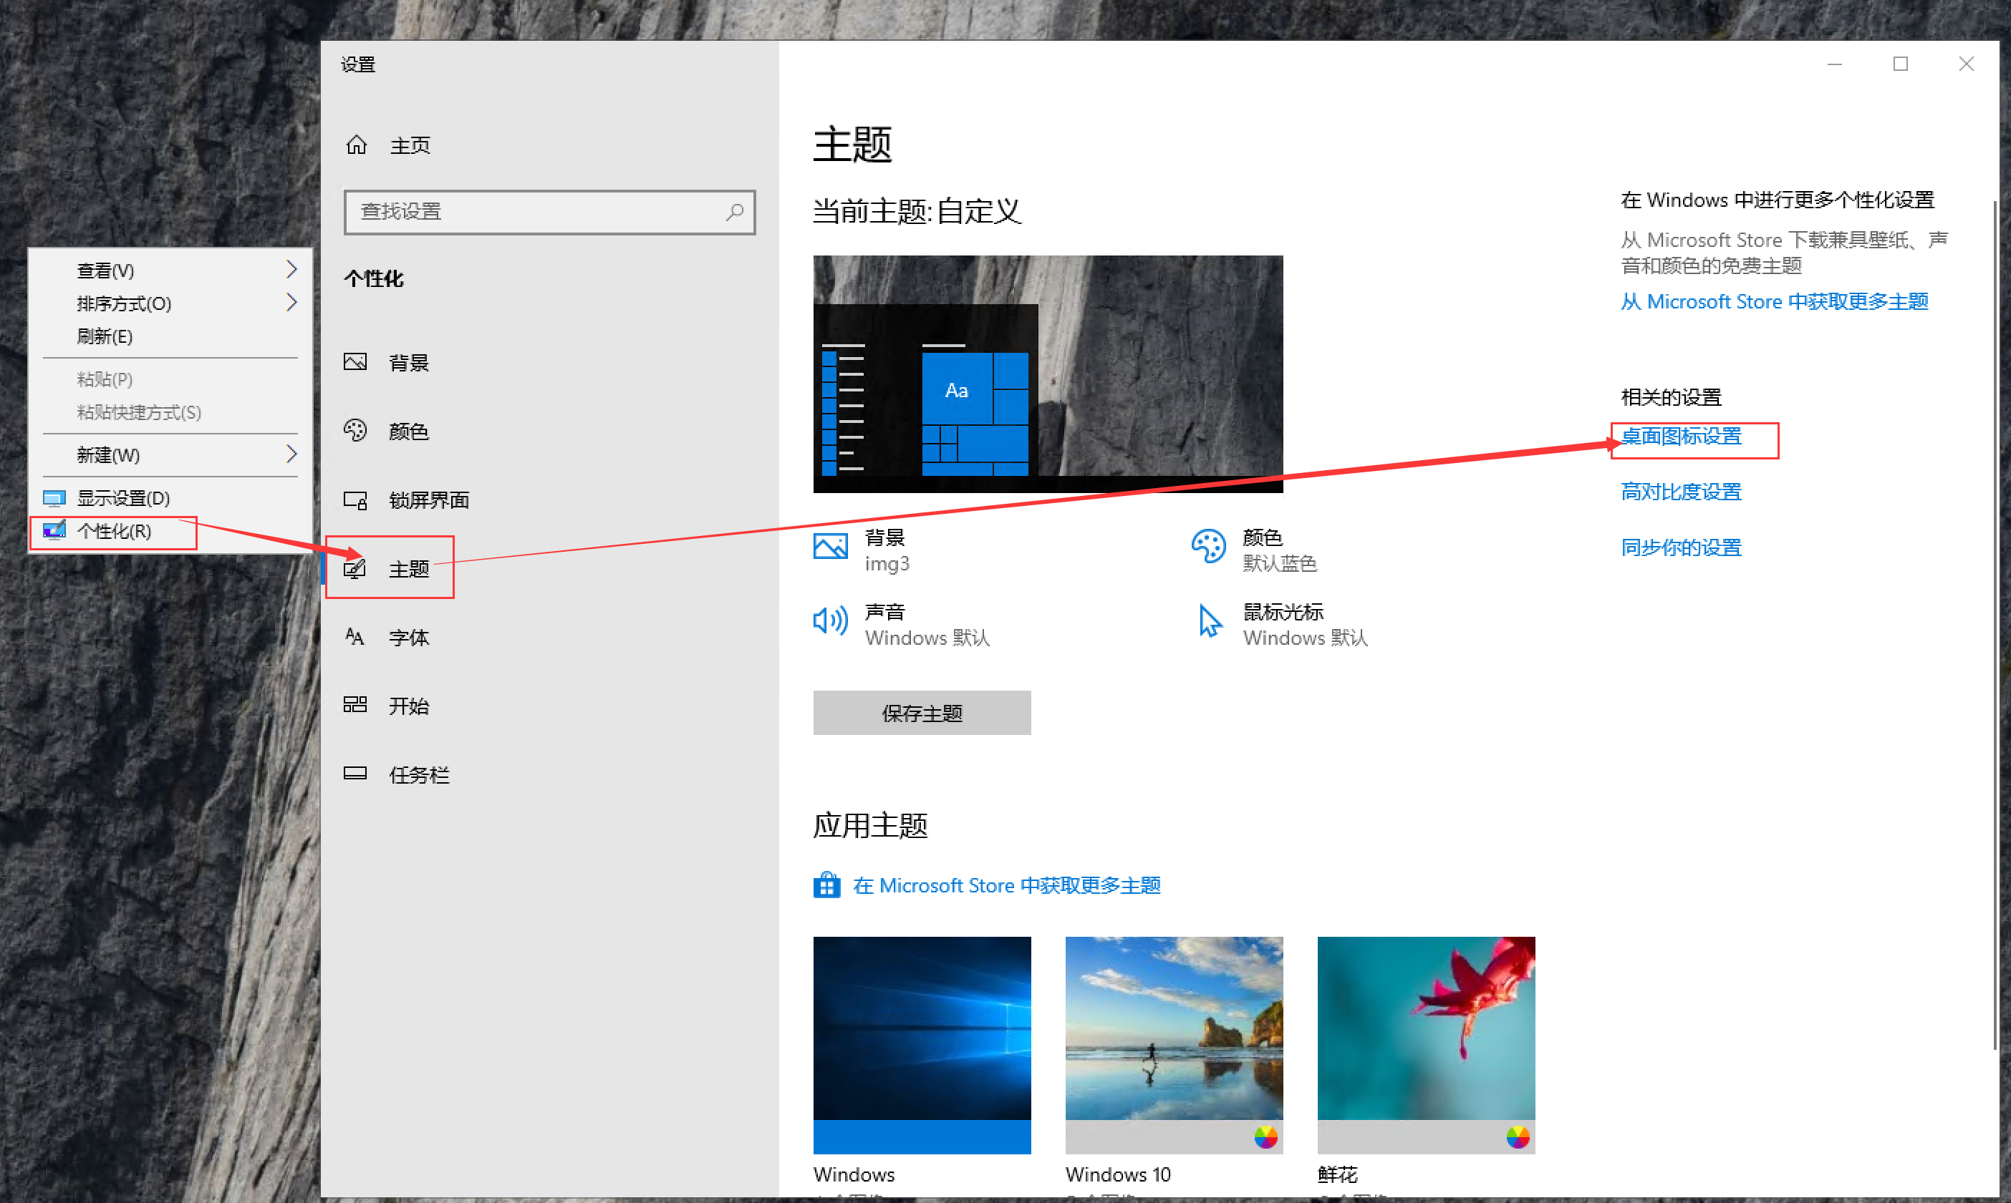The width and height of the screenshot is (2011, 1203).
Task: Click current theme preview image
Action: 1048,374
